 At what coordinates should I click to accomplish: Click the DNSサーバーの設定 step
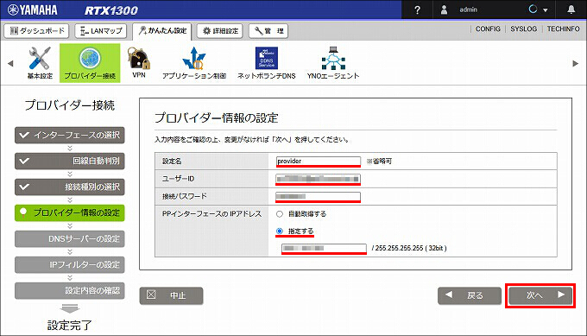click(x=70, y=238)
